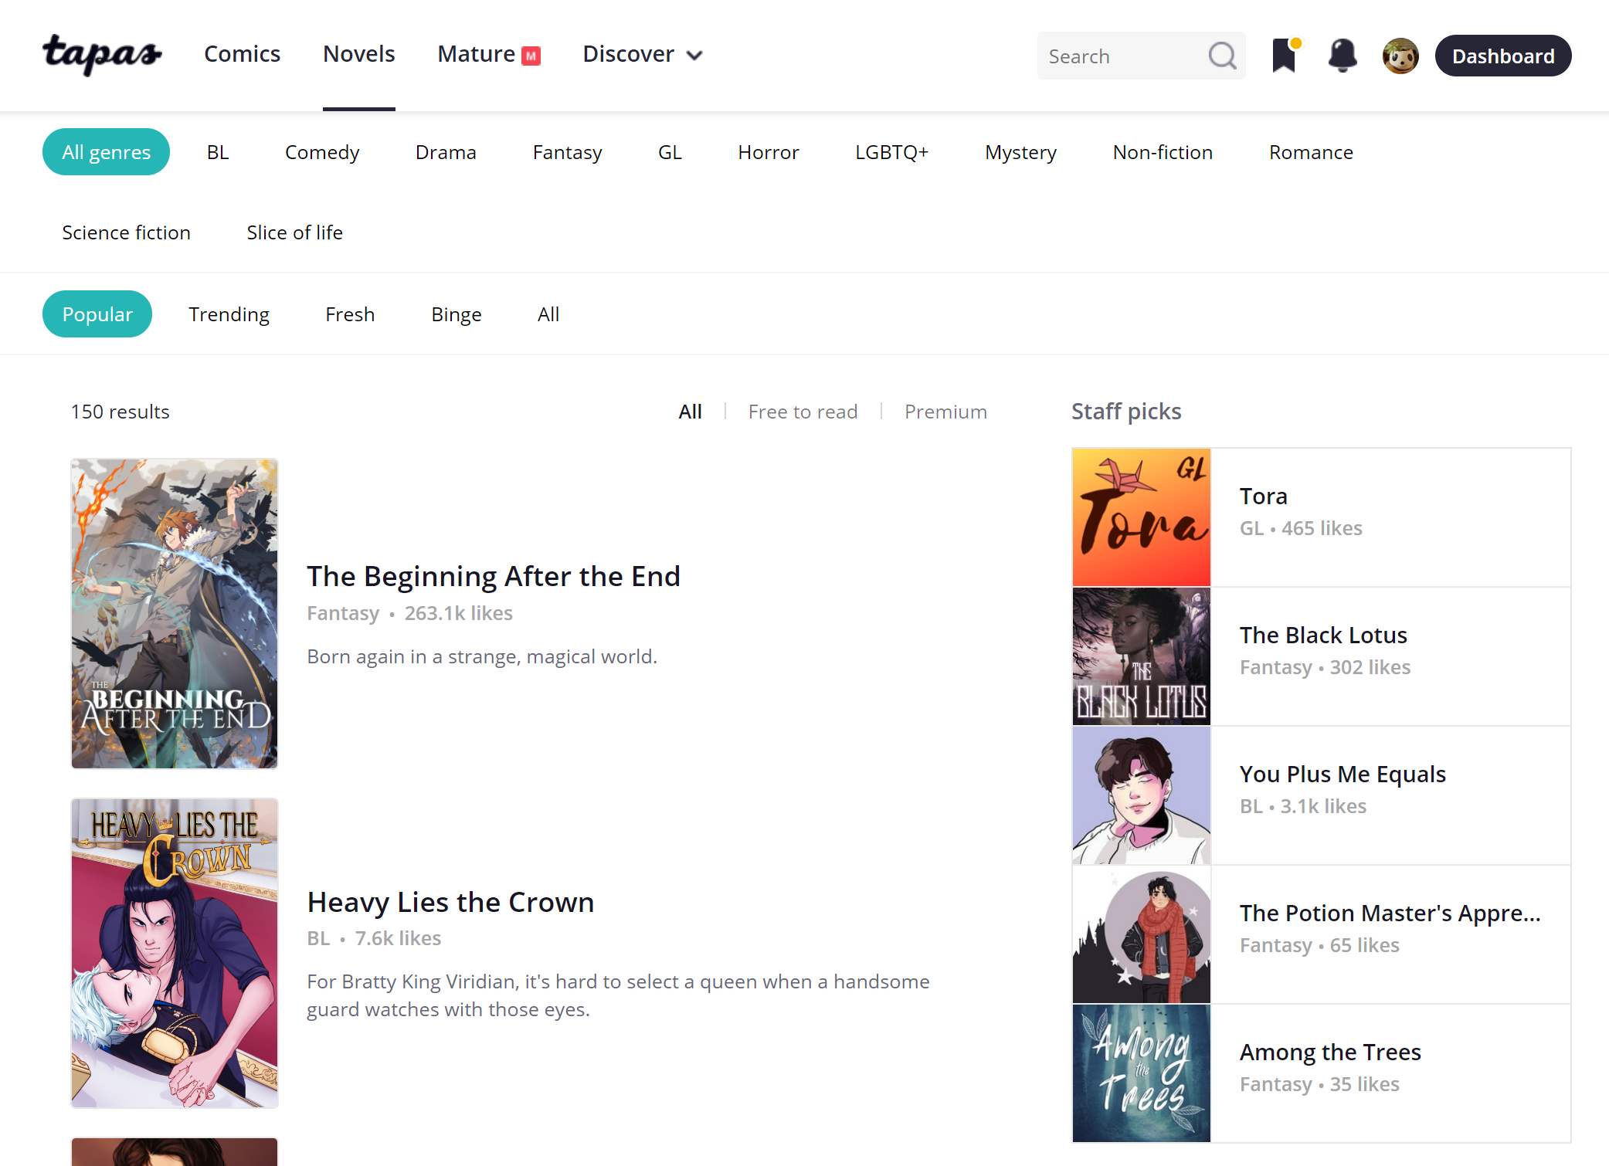Open the notifications bell
Screen dimensions: 1609x1166
click(1343, 56)
